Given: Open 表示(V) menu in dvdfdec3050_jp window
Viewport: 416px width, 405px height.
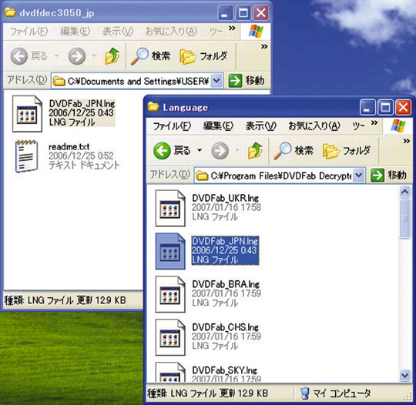Looking at the screenshot, I should pos(118,32).
